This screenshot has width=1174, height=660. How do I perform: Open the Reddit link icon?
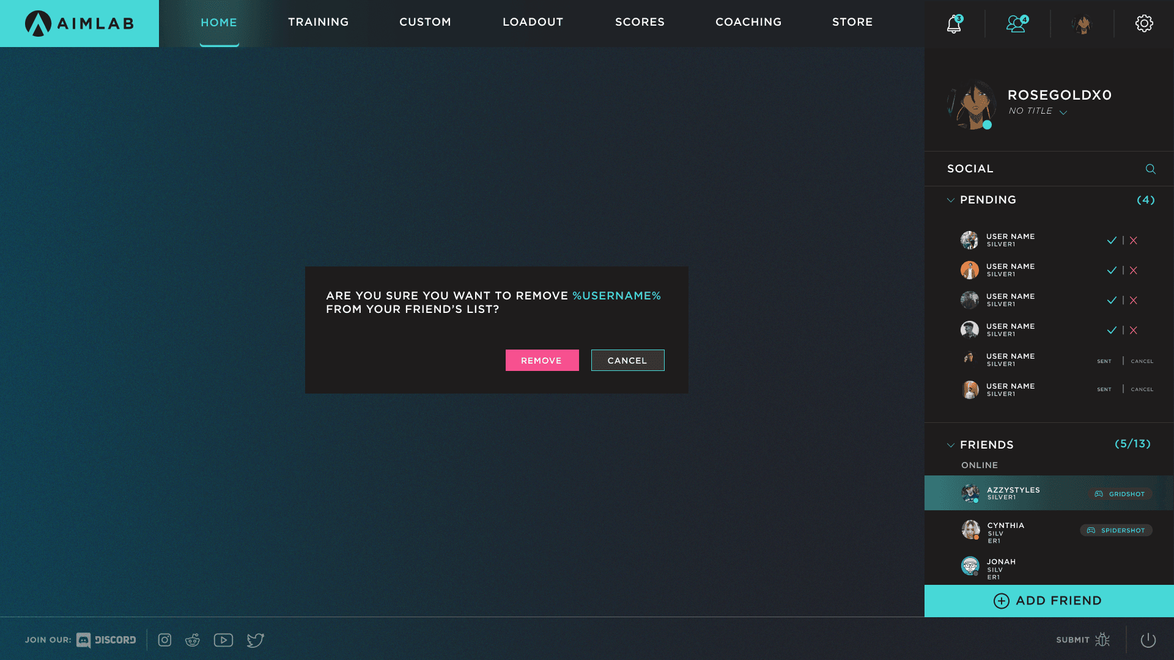coord(193,640)
